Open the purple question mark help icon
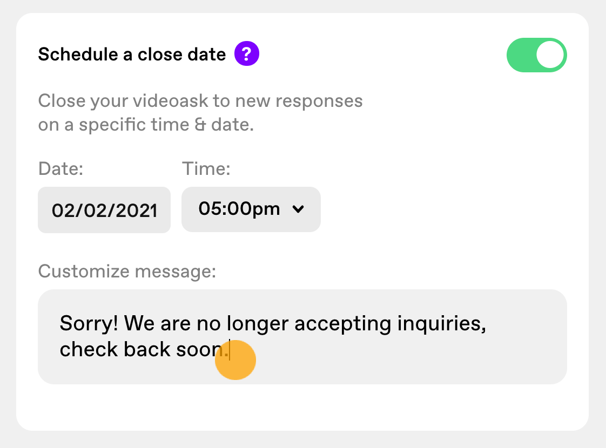Viewport: 606px width, 448px height. [x=247, y=53]
